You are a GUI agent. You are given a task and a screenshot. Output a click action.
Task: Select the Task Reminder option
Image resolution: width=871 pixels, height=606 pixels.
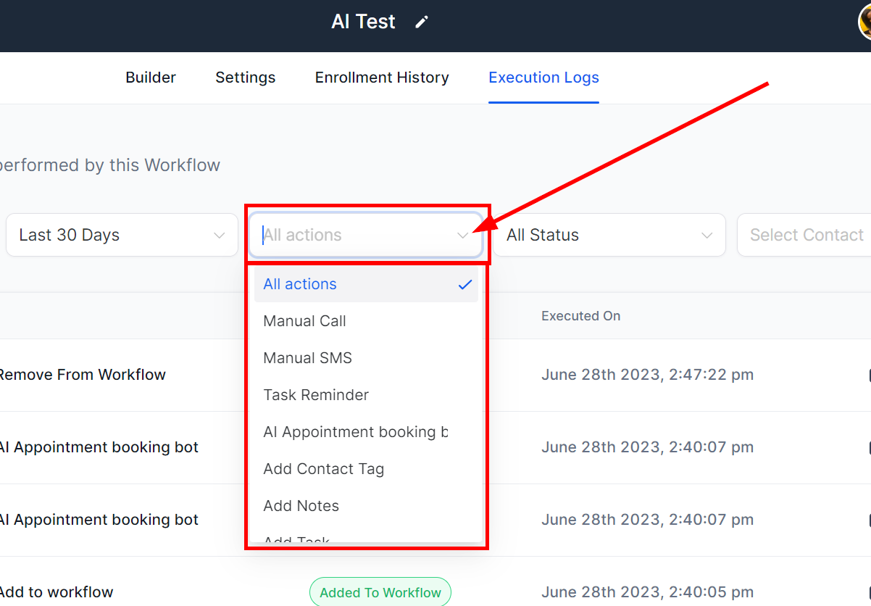point(316,395)
